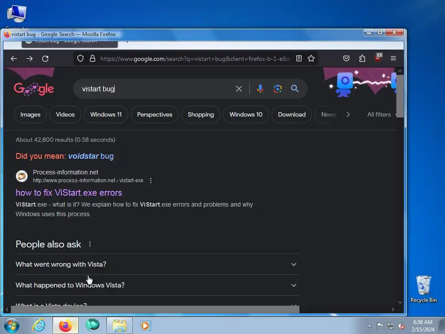445x334 pixels.
Task: Open the tracking protection shield icon
Action: click(x=80, y=59)
